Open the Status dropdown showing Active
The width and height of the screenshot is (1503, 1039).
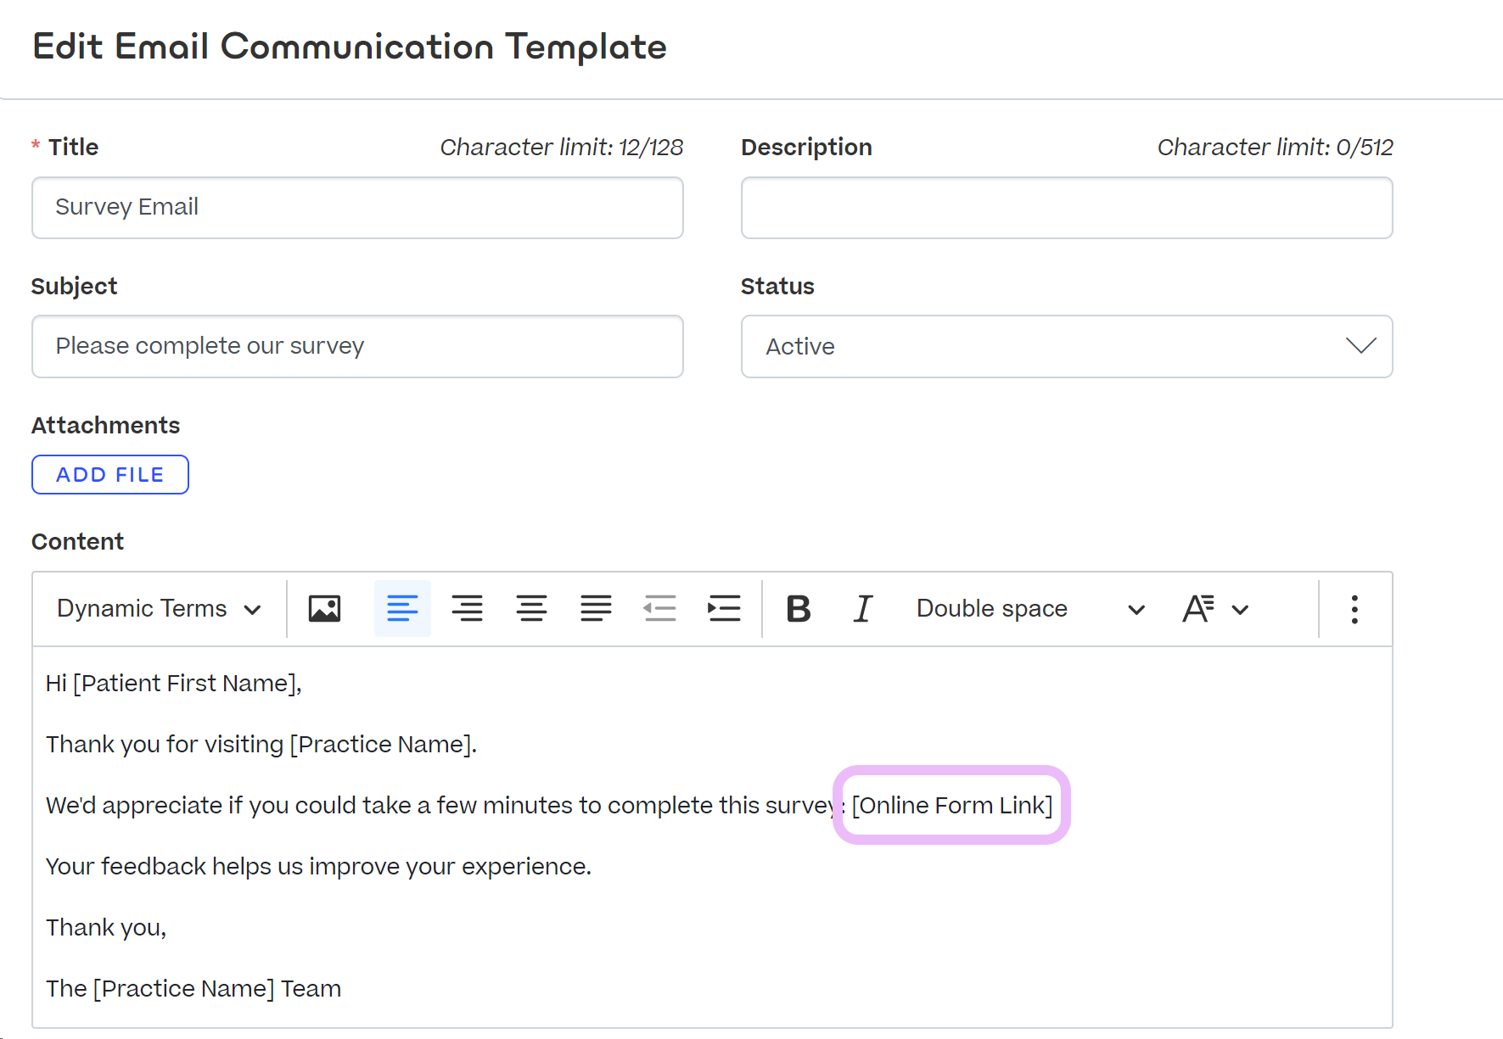pos(1066,346)
